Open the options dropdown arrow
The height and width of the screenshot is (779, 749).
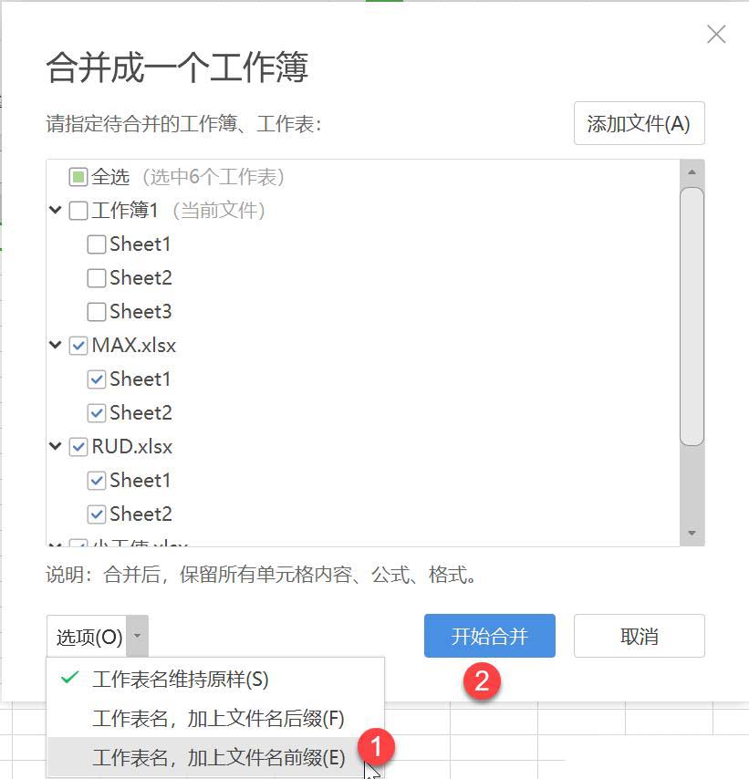click(137, 636)
